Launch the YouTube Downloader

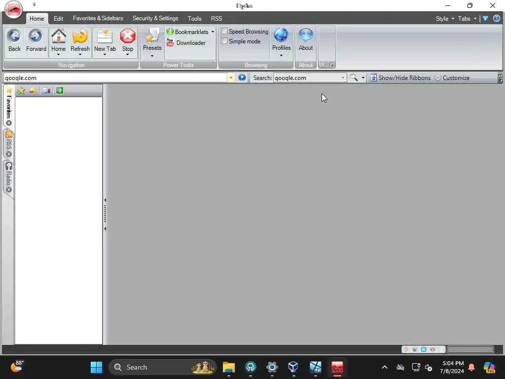(x=186, y=43)
